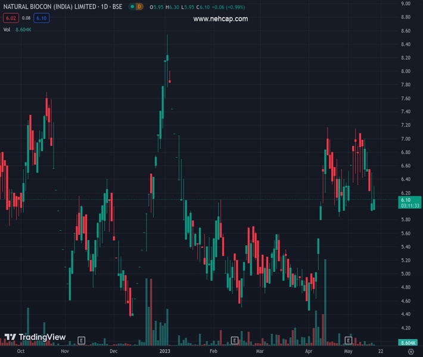Open the www.nehcap.com watermark link
Image resolution: width=423 pixels, height=357 pixels.
coord(220,18)
